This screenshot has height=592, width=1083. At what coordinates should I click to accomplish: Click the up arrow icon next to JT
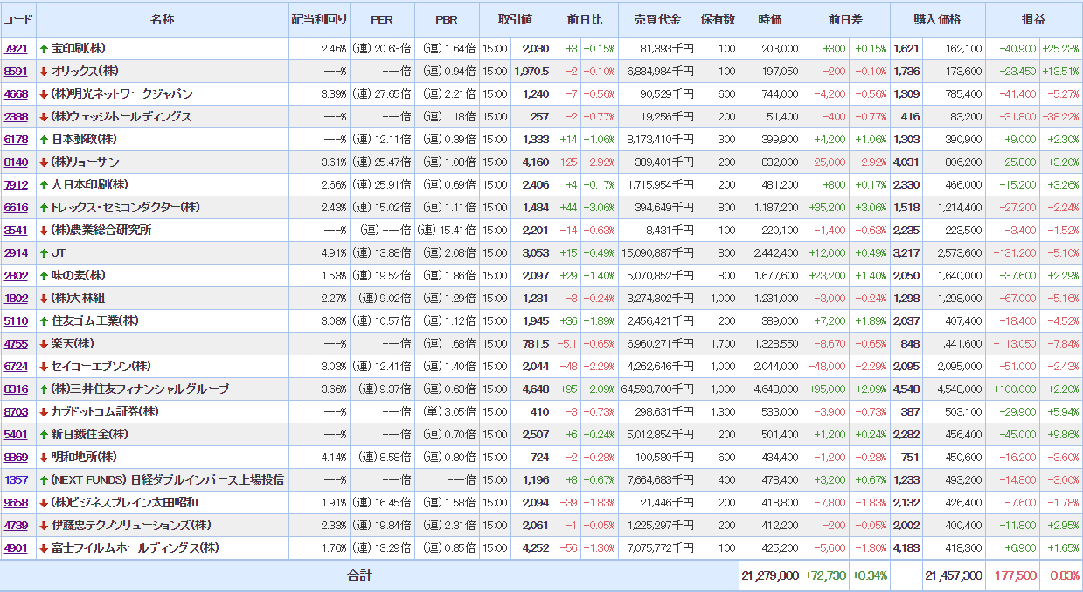pos(44,253)
